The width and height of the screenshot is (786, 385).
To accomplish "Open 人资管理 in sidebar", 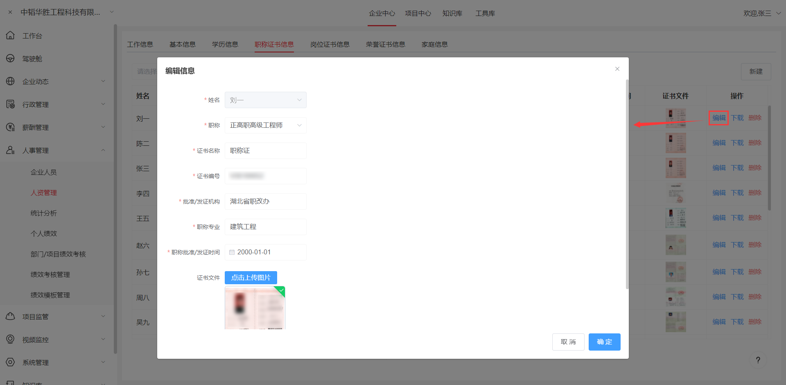I will [x=44, y=192].
